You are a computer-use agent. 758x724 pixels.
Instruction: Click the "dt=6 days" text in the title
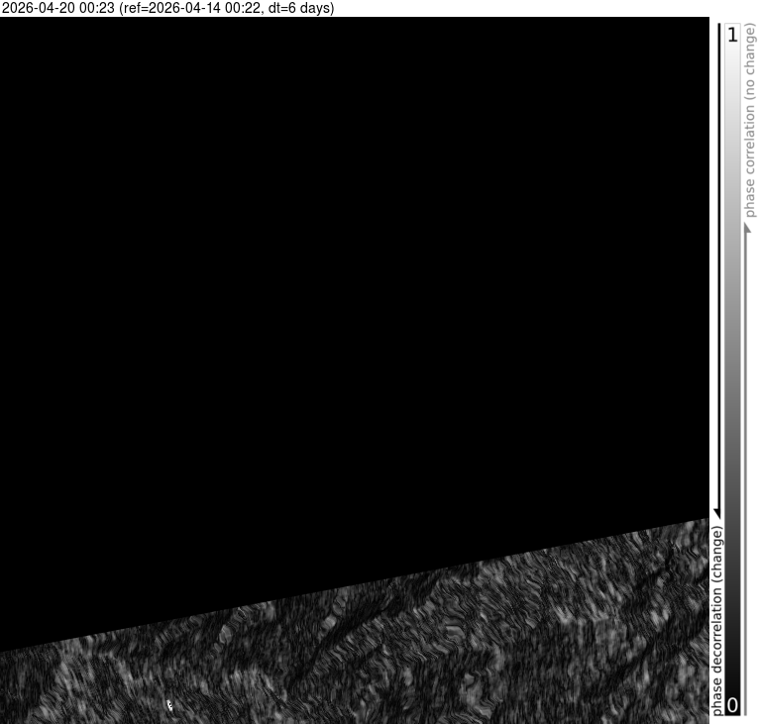point(301,8)
